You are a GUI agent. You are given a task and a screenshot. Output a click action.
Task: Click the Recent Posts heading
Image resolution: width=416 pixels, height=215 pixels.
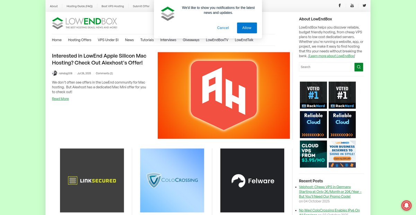[x=311, y=181]
